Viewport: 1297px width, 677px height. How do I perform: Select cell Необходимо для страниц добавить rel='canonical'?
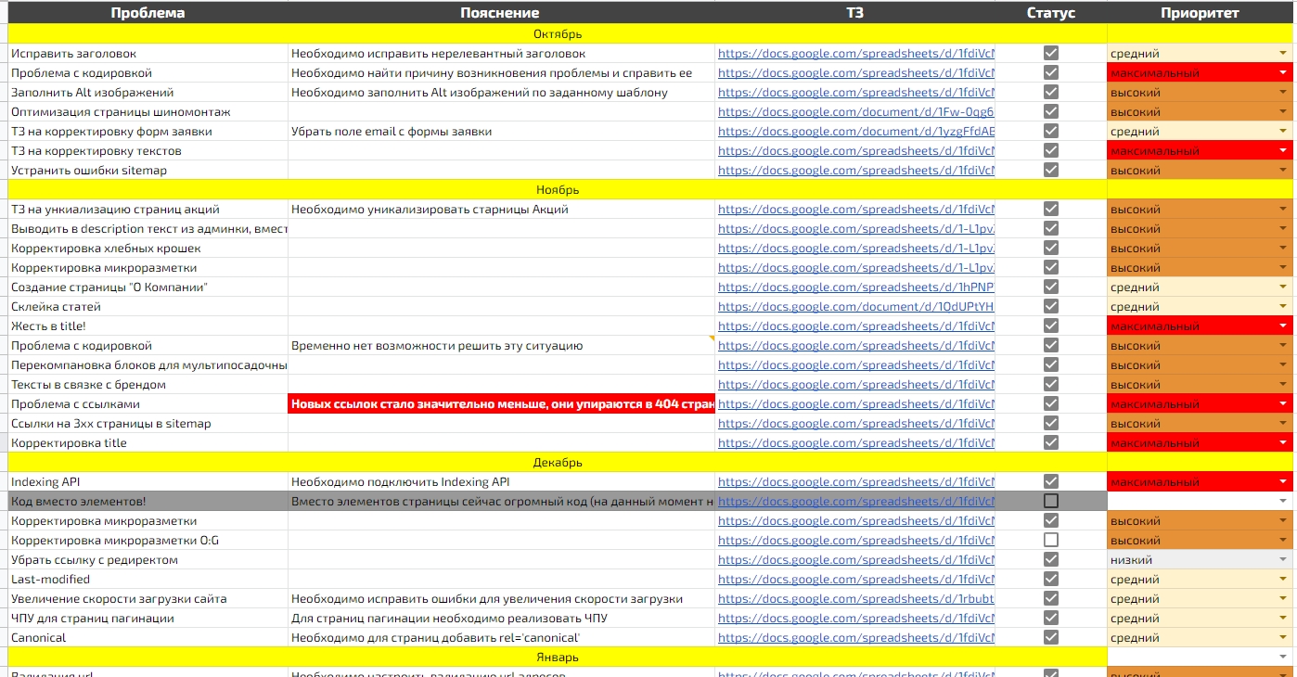pyautogui.click(x=501, y=637)
